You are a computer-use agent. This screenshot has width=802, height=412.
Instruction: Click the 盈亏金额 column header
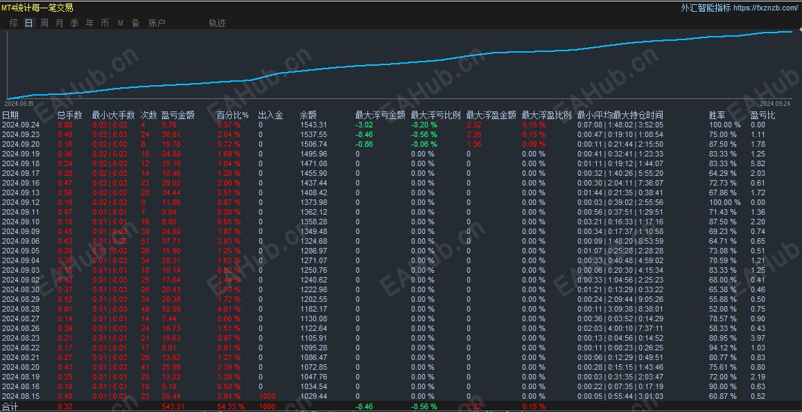click(178, 116)
